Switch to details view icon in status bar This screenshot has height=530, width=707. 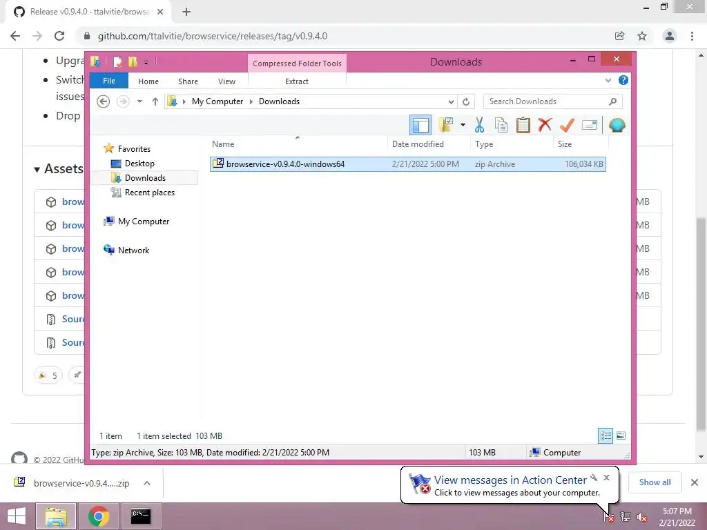click(606, 435)
